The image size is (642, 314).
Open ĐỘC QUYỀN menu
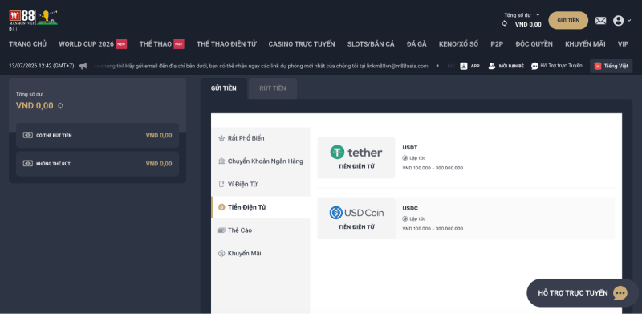[534, 44]
